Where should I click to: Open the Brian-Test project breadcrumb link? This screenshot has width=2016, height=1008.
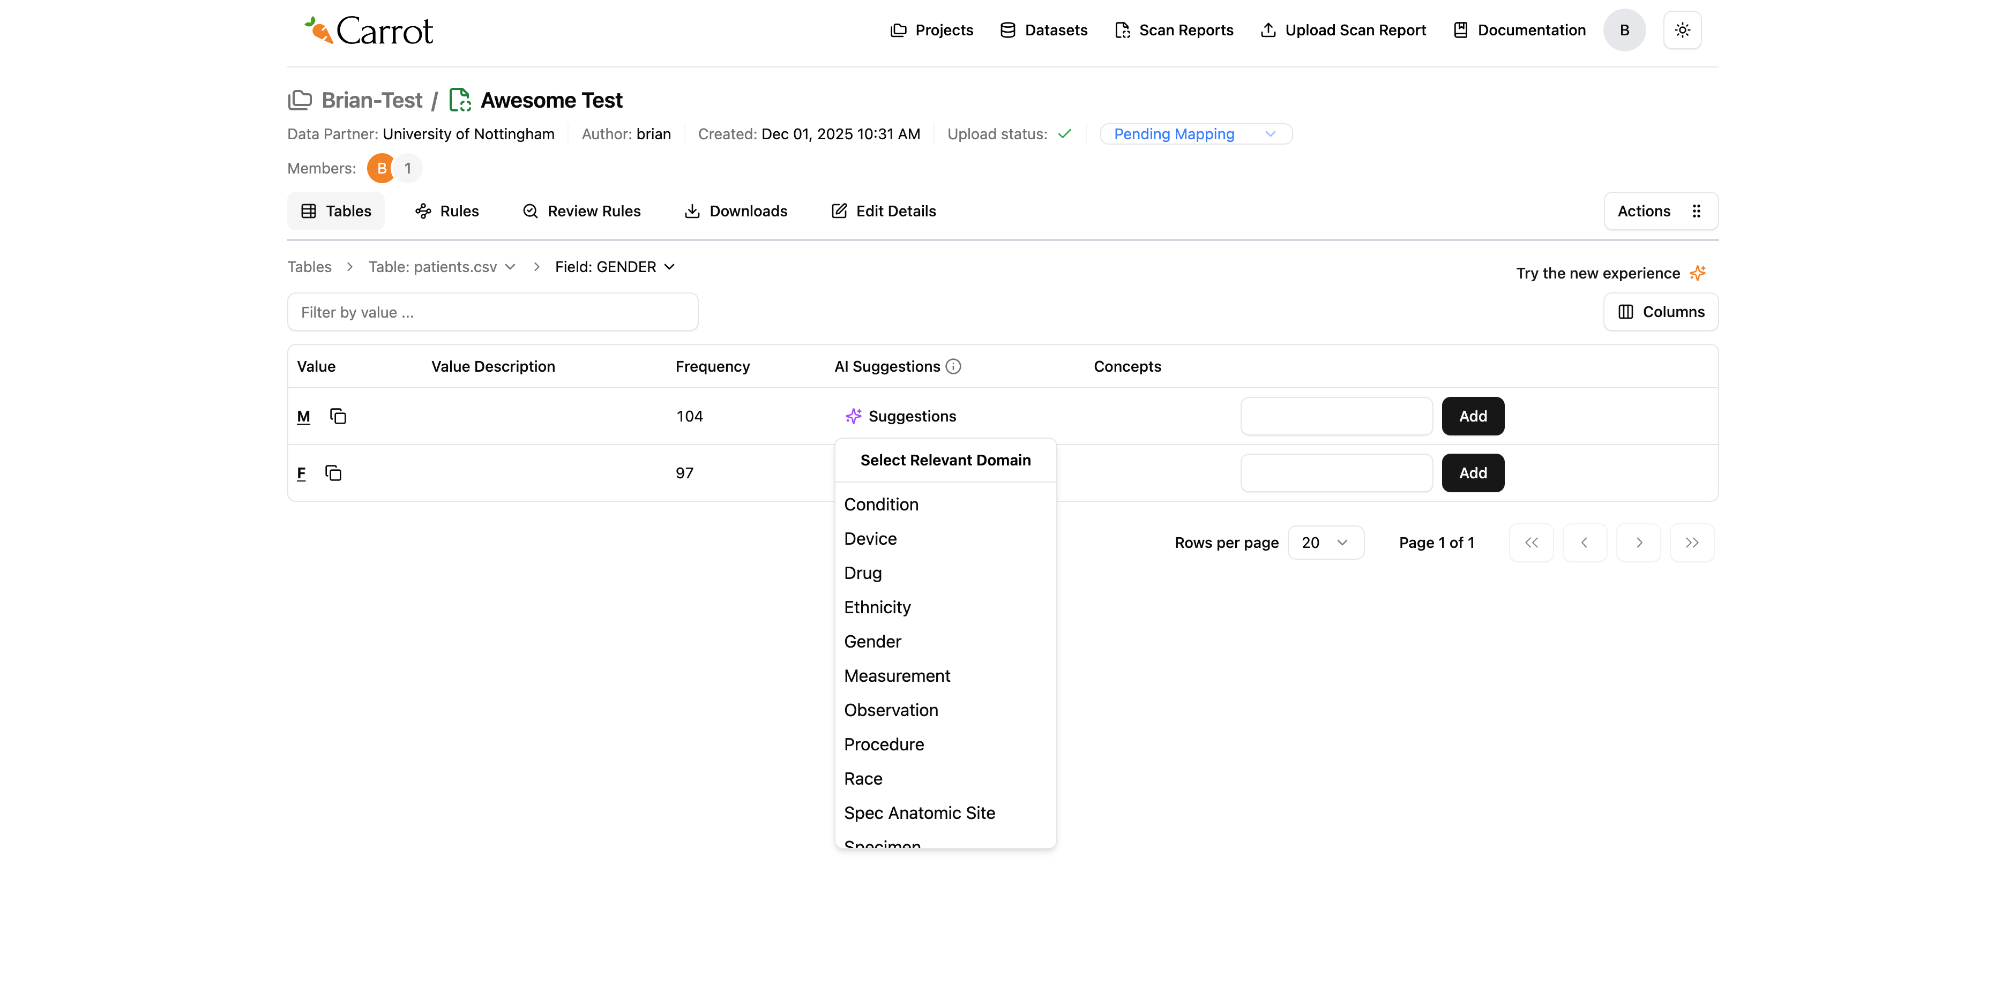pos(371,100)
